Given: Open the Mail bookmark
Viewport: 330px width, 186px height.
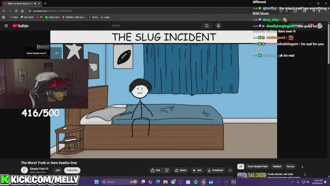Looking at the screenshot, I should (14, 17).
